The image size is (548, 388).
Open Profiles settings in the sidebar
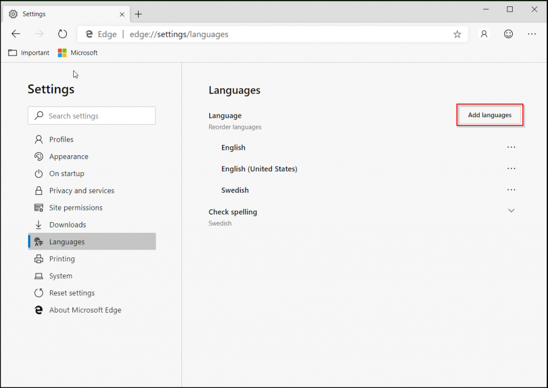[x=60, y=139]
